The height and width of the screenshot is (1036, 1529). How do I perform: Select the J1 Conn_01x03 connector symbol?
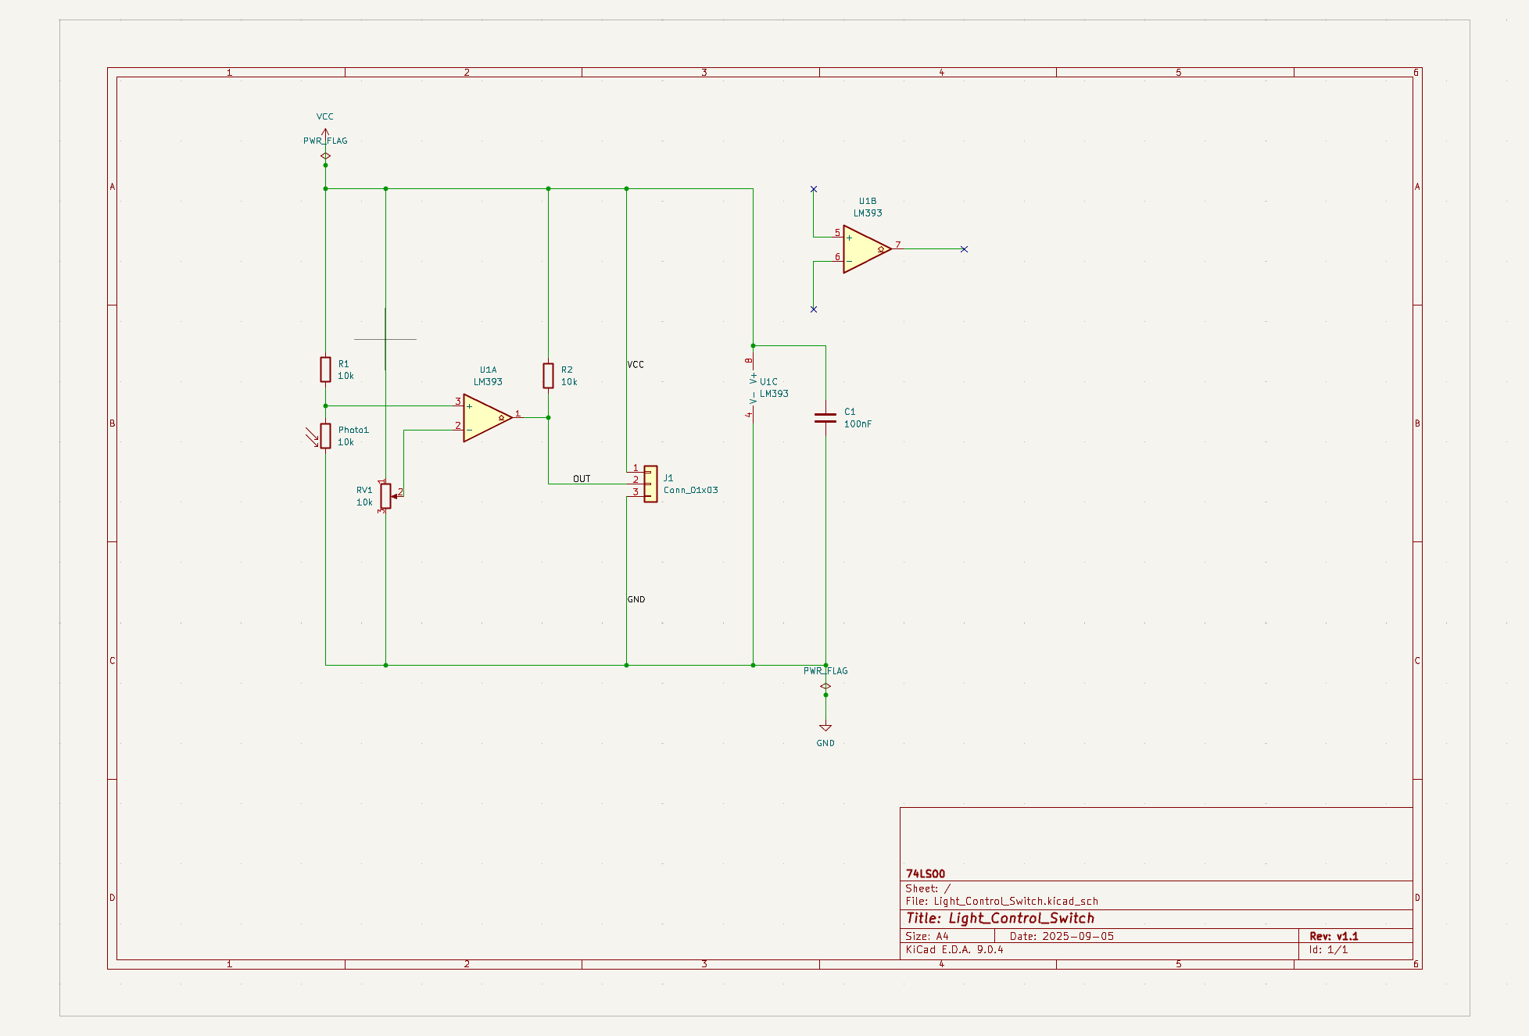pos(650,484)
